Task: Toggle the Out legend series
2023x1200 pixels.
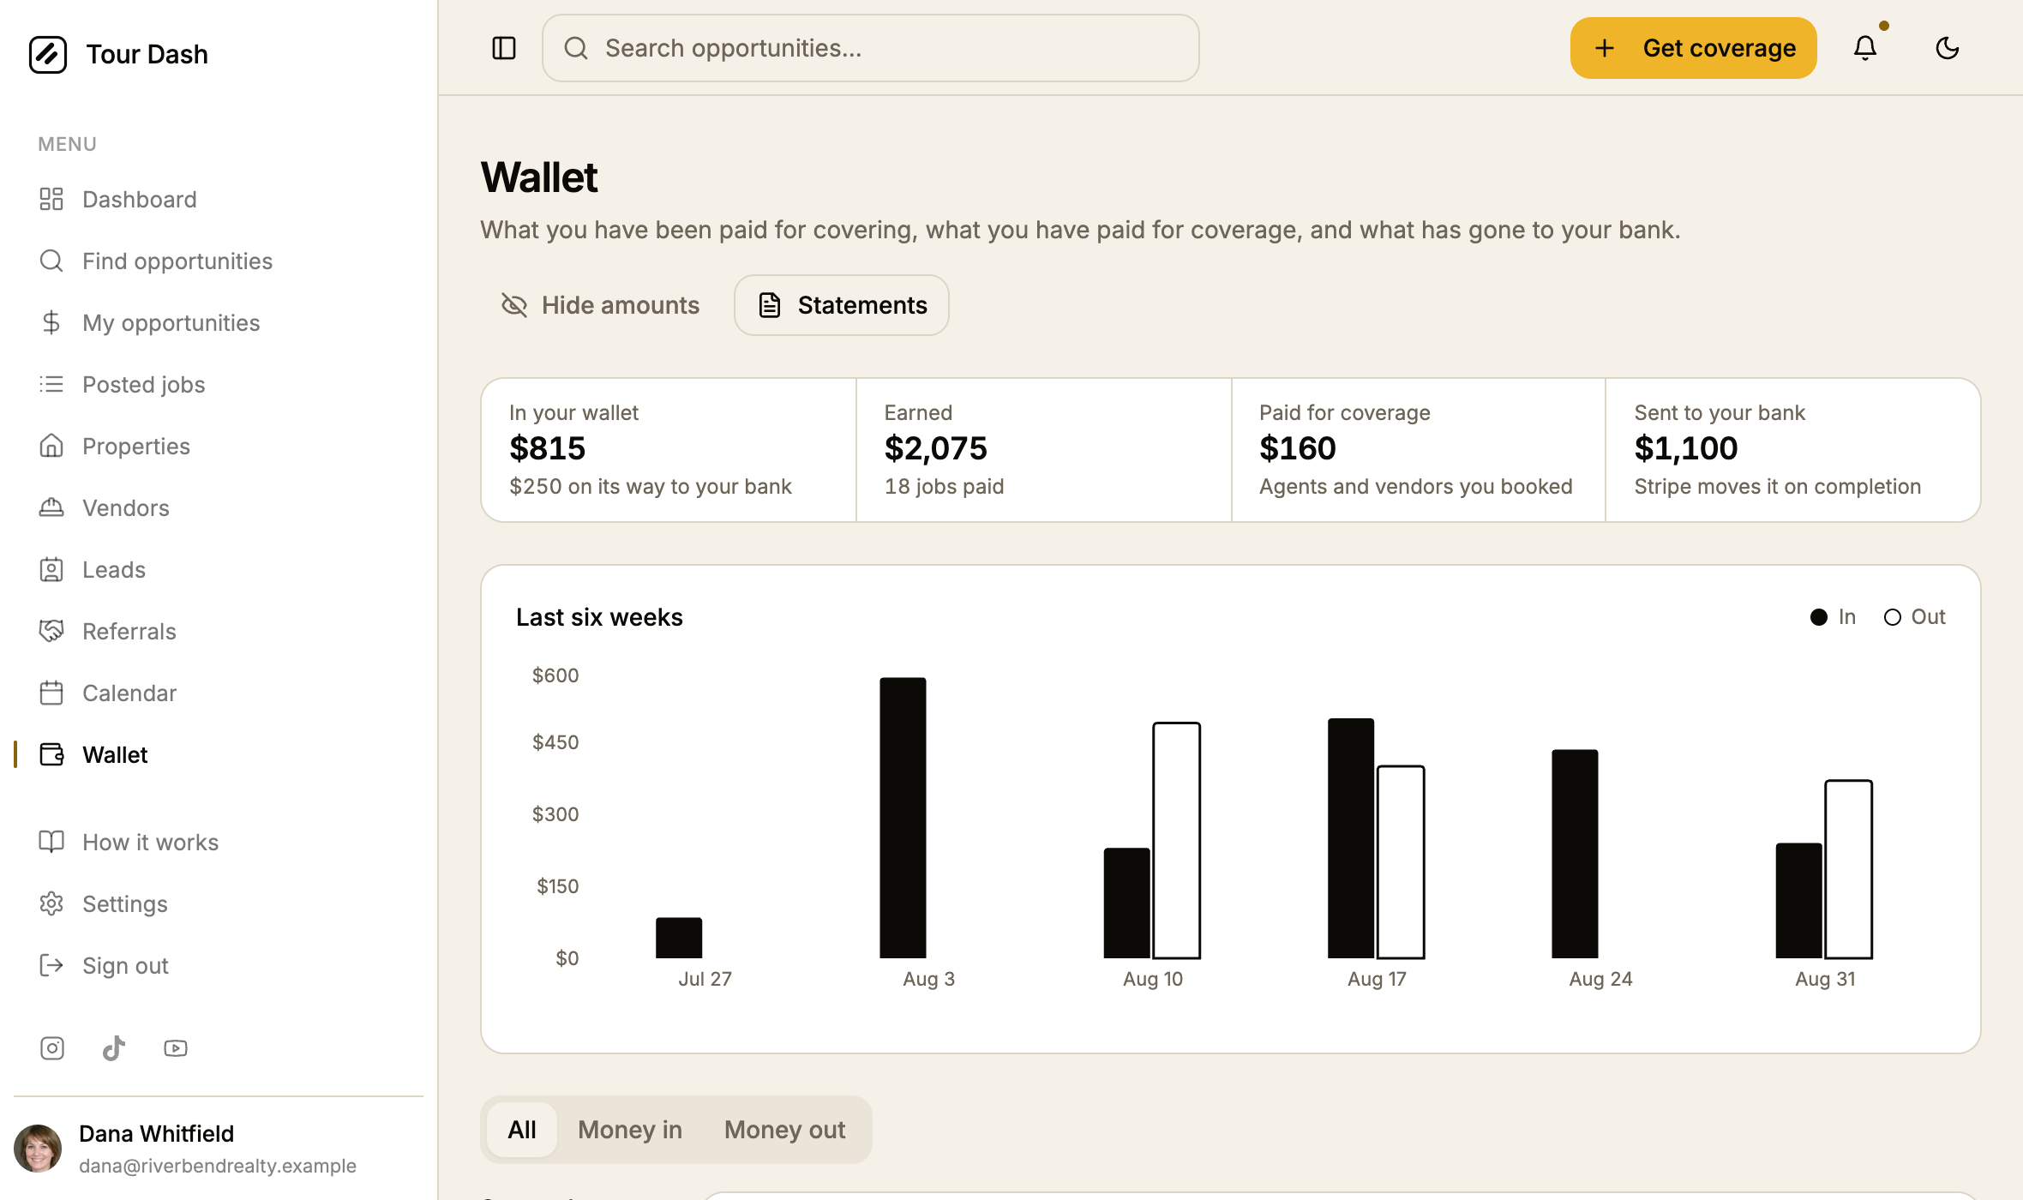Action: coord(1914,617)
